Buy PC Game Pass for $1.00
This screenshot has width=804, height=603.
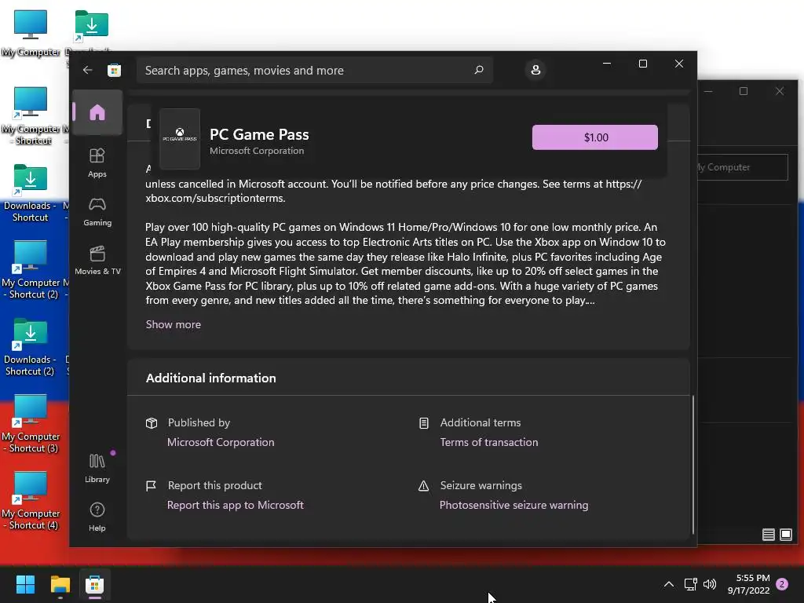[595, 137]
